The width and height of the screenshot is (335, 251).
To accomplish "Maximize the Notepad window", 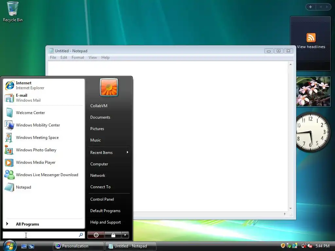I will [x=279, y=51].
